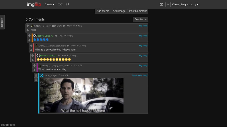Viewport: 227px width, 127px height.
Task: Reply to the 'Real' comment
Action: (x=145, y=26)
